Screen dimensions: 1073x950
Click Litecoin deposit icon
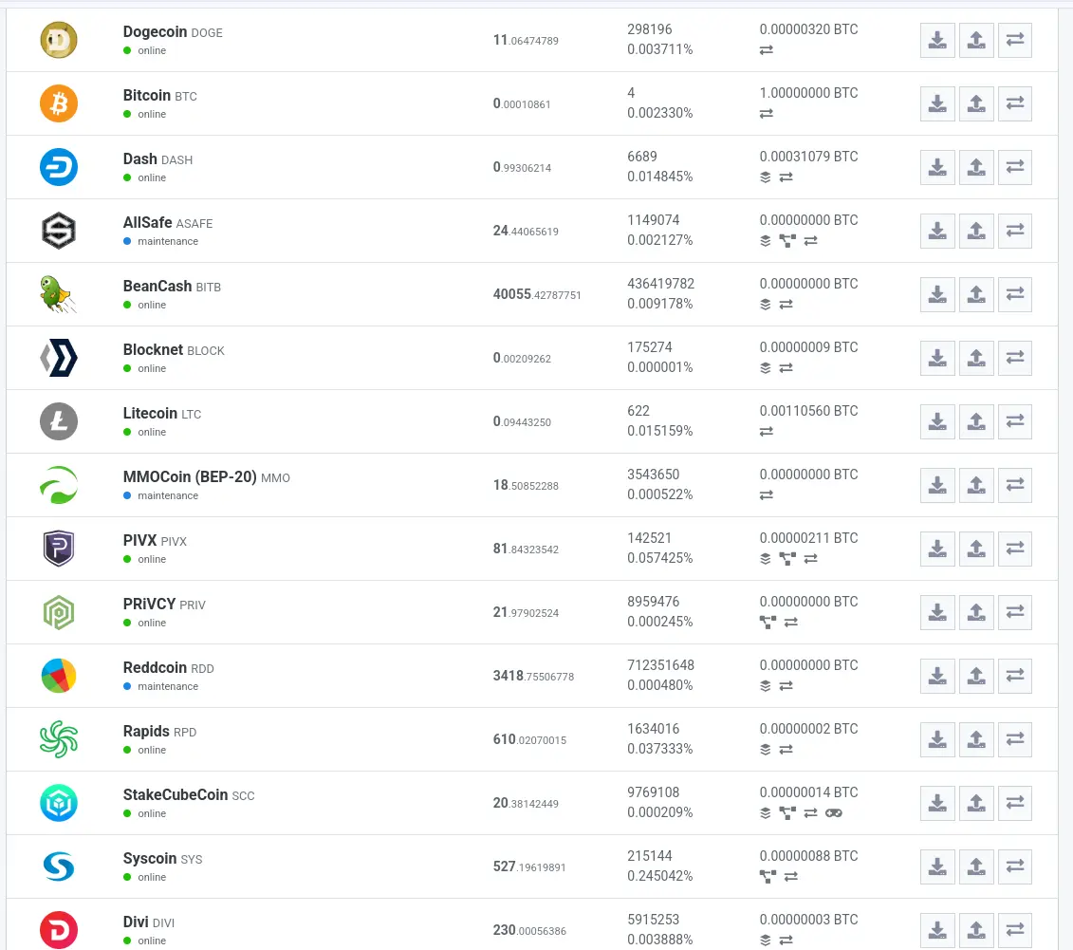click(937, 422)
